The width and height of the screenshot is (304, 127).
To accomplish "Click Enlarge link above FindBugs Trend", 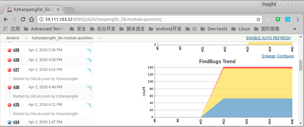I will pyautogui.click(x=268, y=56).
